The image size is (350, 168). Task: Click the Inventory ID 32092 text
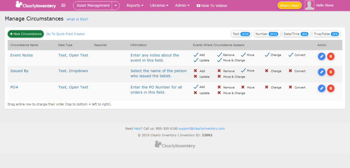tap(196, 135)
